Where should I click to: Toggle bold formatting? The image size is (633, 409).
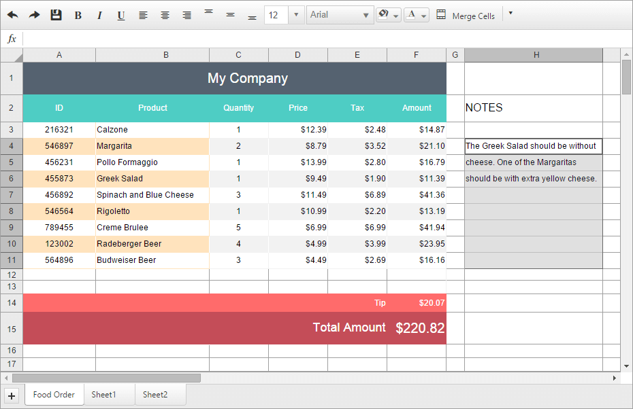coord(78,14)
